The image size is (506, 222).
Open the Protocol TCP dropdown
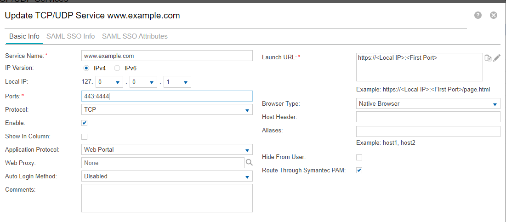coord(167,110)
